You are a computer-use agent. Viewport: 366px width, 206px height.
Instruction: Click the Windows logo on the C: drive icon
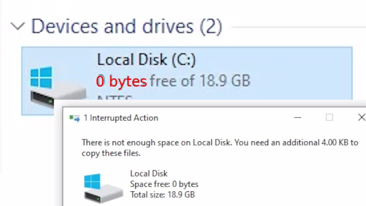point(41,77)
